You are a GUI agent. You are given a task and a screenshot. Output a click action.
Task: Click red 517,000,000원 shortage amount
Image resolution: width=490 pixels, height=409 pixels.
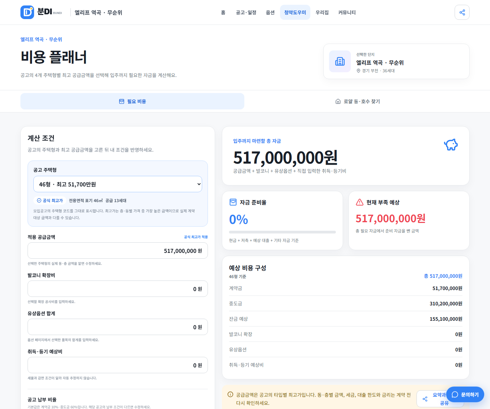390,218
